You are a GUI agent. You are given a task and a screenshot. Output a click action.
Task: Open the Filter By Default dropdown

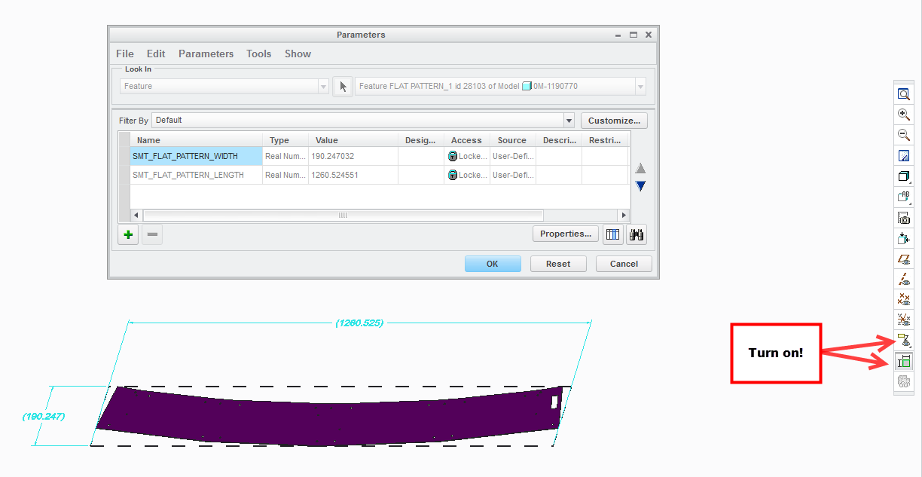[x=569, y=121]
